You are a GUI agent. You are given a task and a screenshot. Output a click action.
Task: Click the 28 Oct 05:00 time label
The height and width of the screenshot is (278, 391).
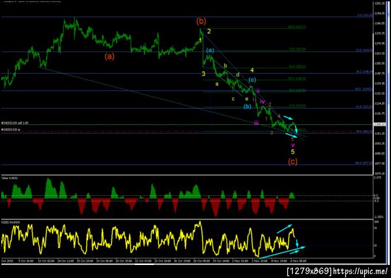(x=203, y=260)
